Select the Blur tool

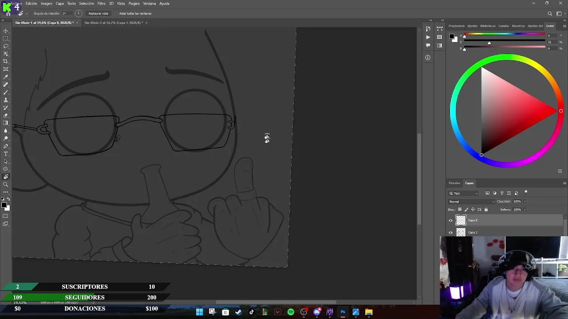pos(6,131)
